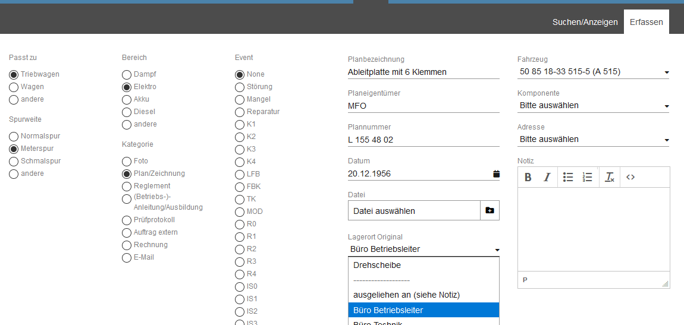Screen dimensions: 684x325
Task: Select andere under Spurweite
Action: [x=14, y=174]
